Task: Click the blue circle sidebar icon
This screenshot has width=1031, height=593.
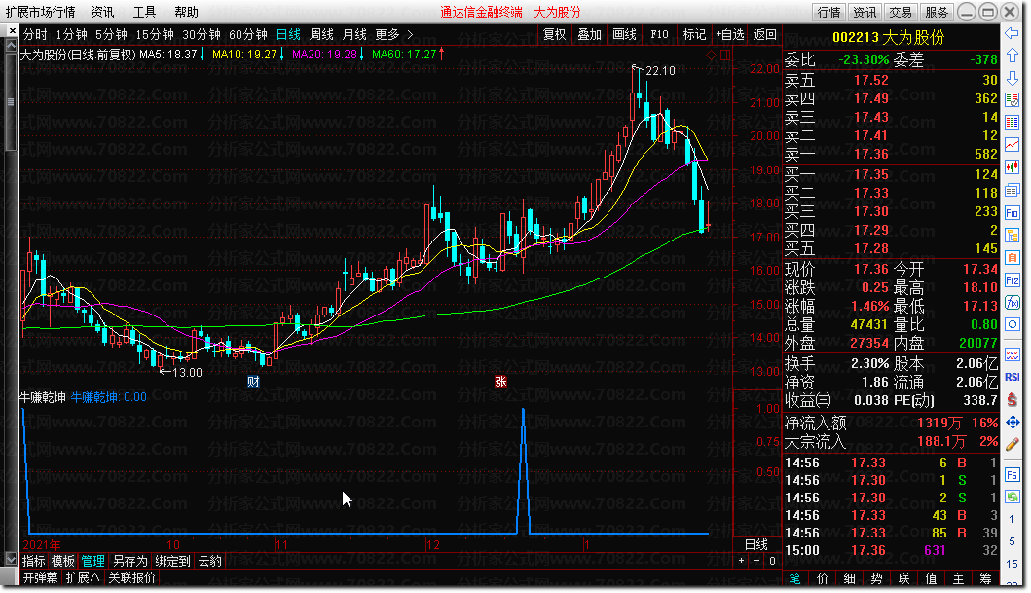Action: tap(1012, 325)
